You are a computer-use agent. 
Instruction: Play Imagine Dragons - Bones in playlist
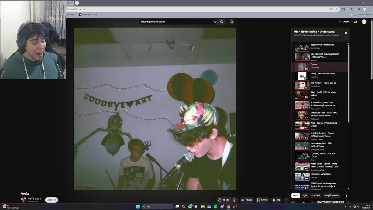coord(320,136)
